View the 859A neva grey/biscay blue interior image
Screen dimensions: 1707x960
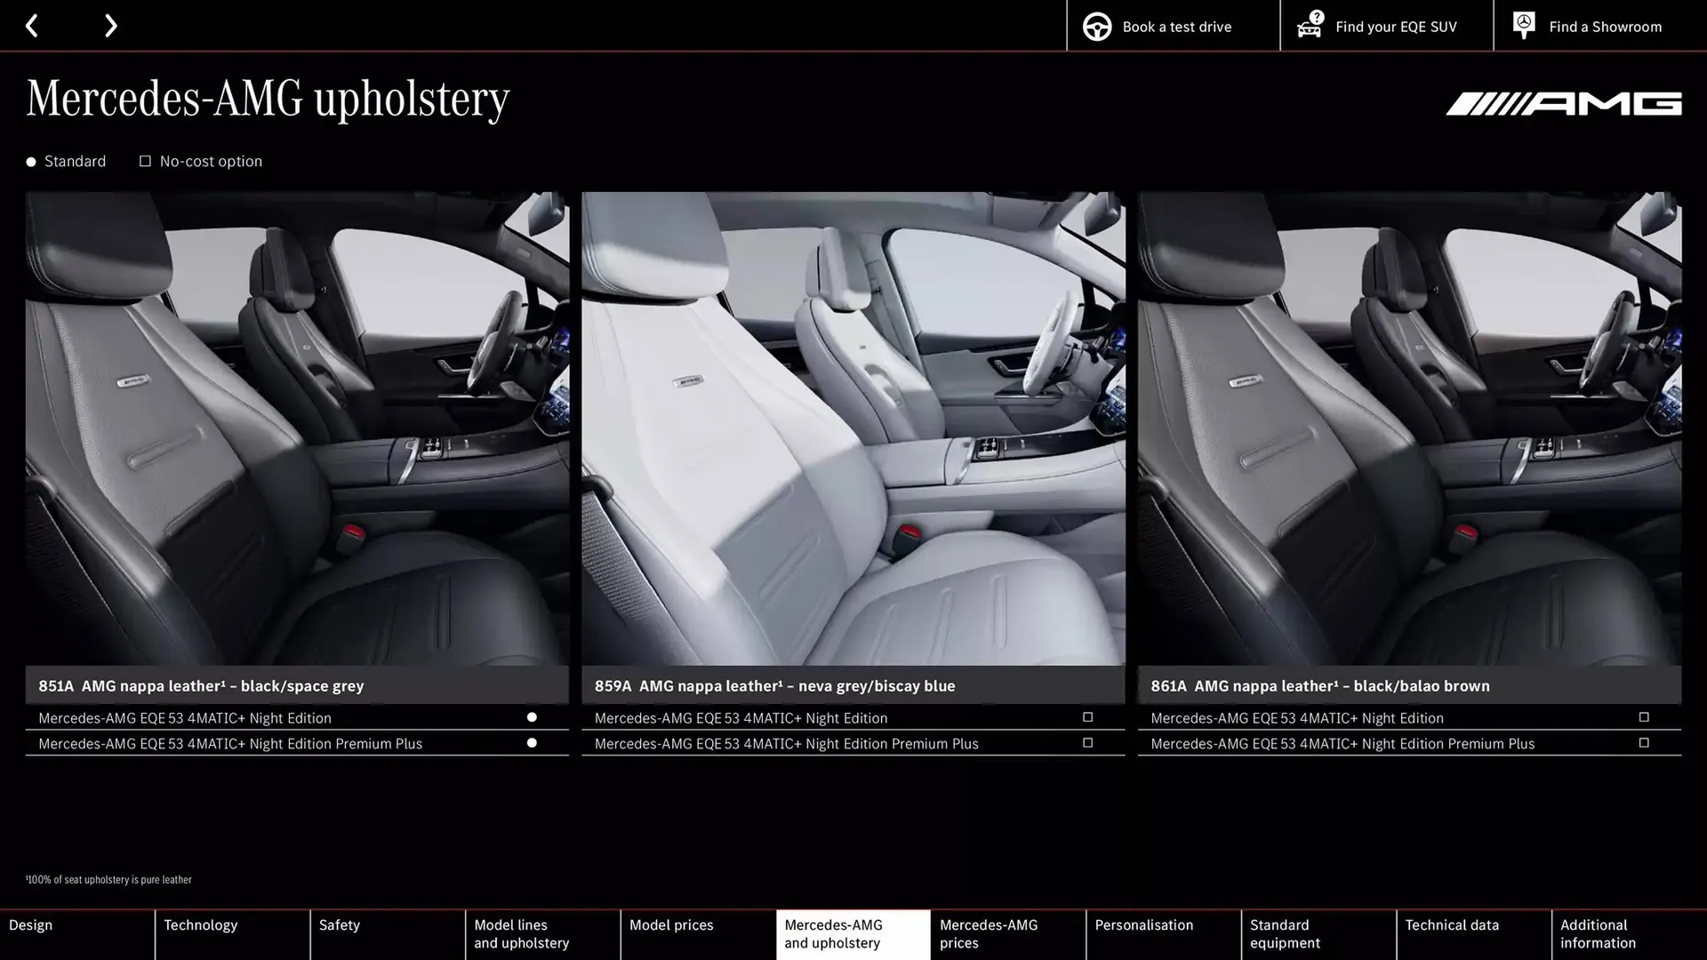pos(853,428)
